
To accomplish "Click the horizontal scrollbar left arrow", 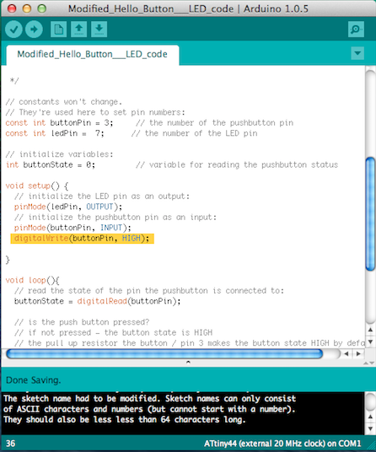I will [x=346, y=353].
